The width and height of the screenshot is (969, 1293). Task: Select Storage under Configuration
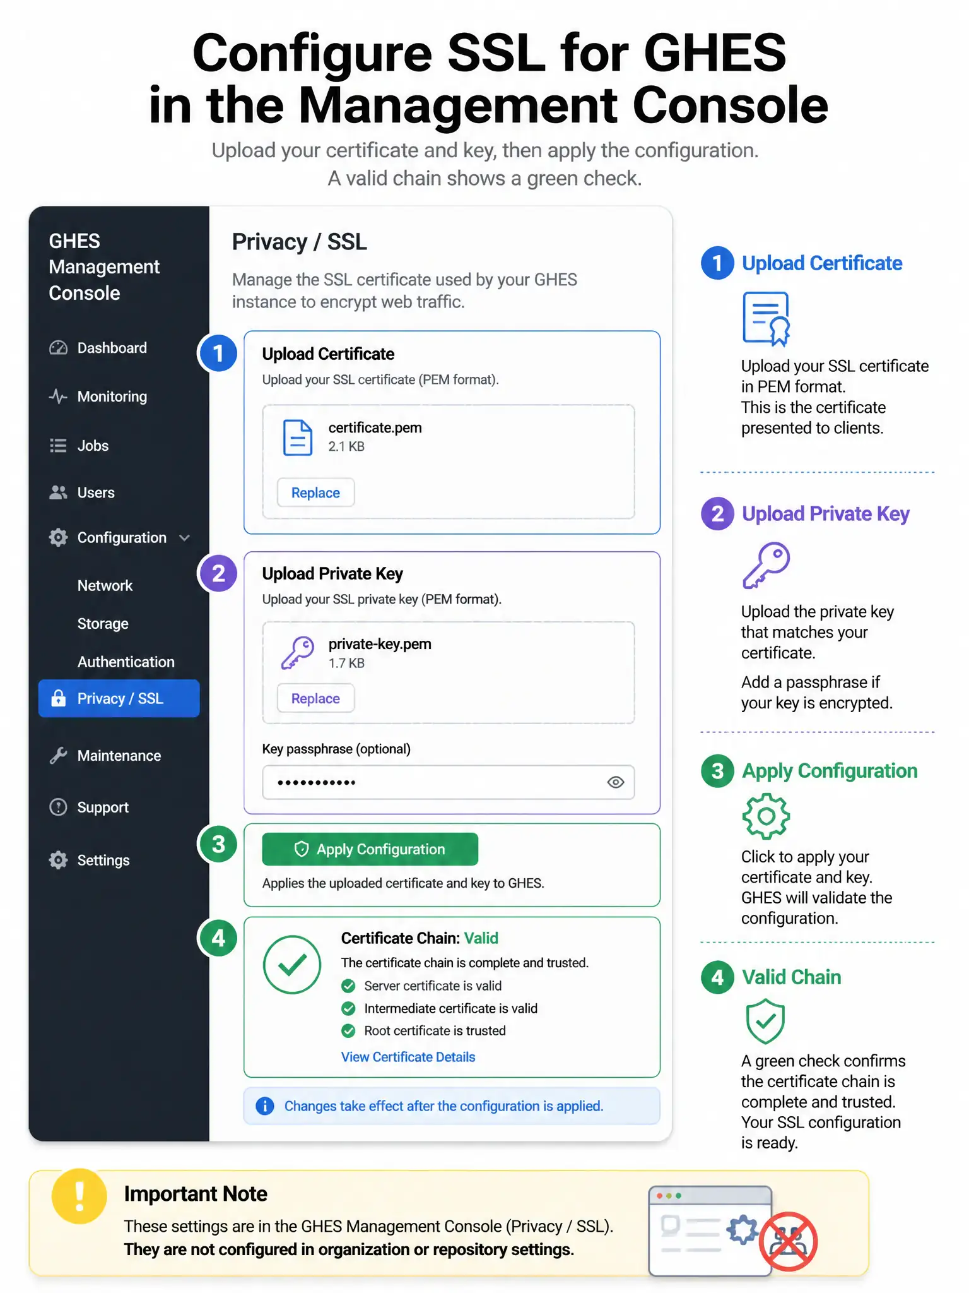pyautogui.click(x=103, y=624)
